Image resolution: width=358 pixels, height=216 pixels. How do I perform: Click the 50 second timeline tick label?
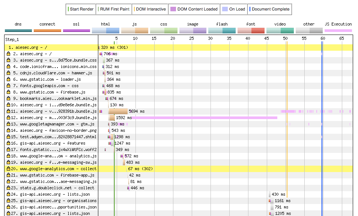[285, 38]
